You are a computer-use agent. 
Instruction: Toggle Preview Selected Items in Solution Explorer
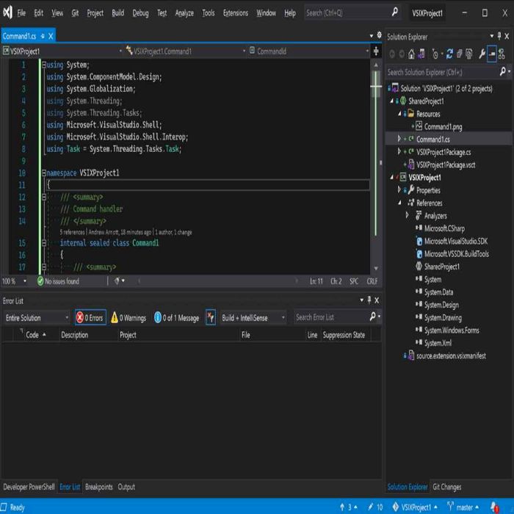coord(492,54)
